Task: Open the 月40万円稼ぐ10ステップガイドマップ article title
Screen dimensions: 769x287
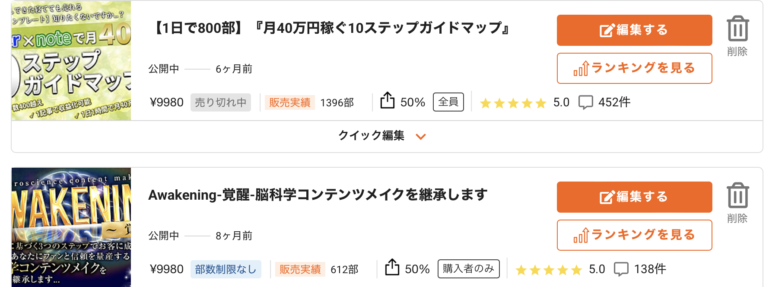Action: click(x=330, y=28)
